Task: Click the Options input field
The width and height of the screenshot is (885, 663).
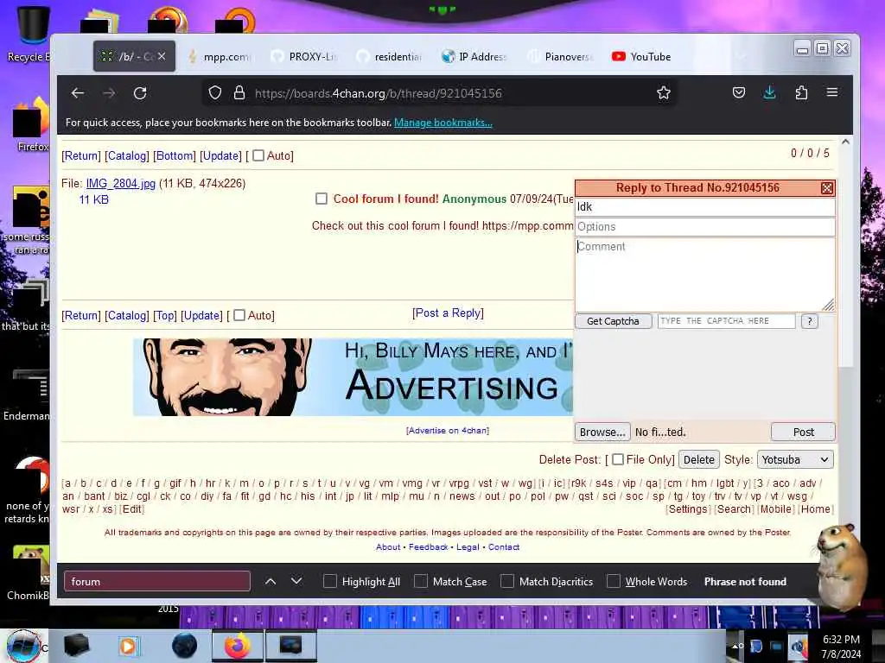Action: coord(704,227)
